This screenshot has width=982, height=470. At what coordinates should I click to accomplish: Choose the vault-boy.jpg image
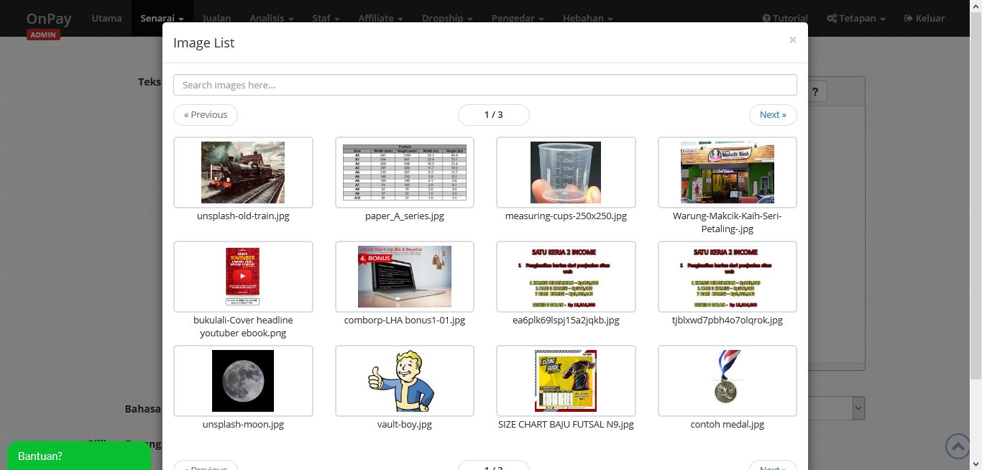click(405, 381)
